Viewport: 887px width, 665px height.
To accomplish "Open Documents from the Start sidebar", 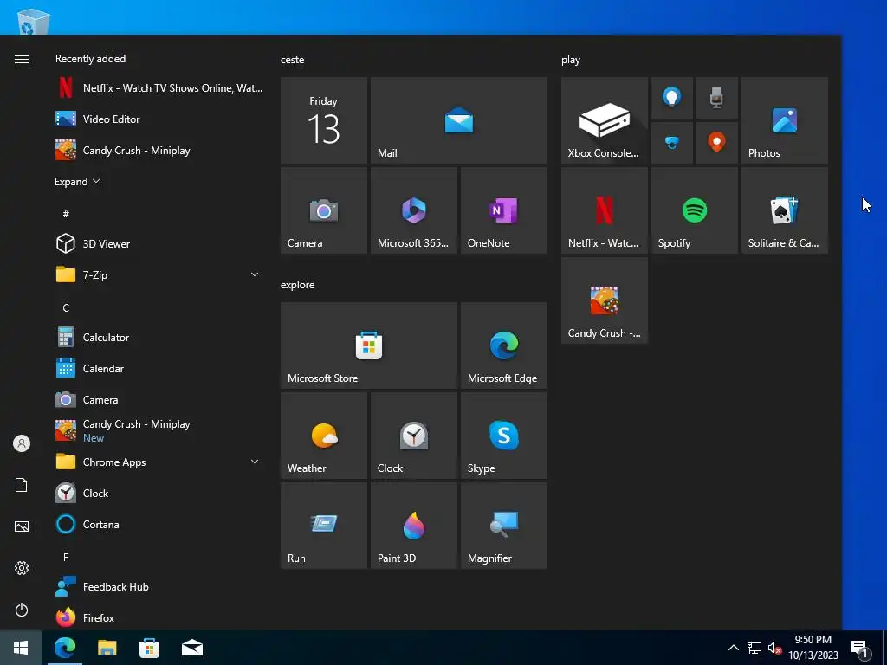I will coord(22,485).
